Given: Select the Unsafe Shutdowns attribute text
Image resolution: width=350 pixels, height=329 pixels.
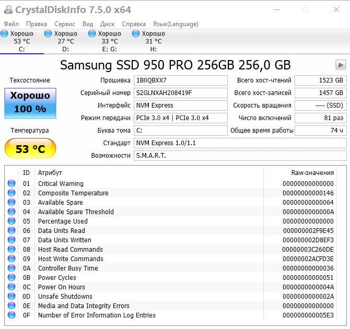Looking at the screenshot, I should coord(65,296).
